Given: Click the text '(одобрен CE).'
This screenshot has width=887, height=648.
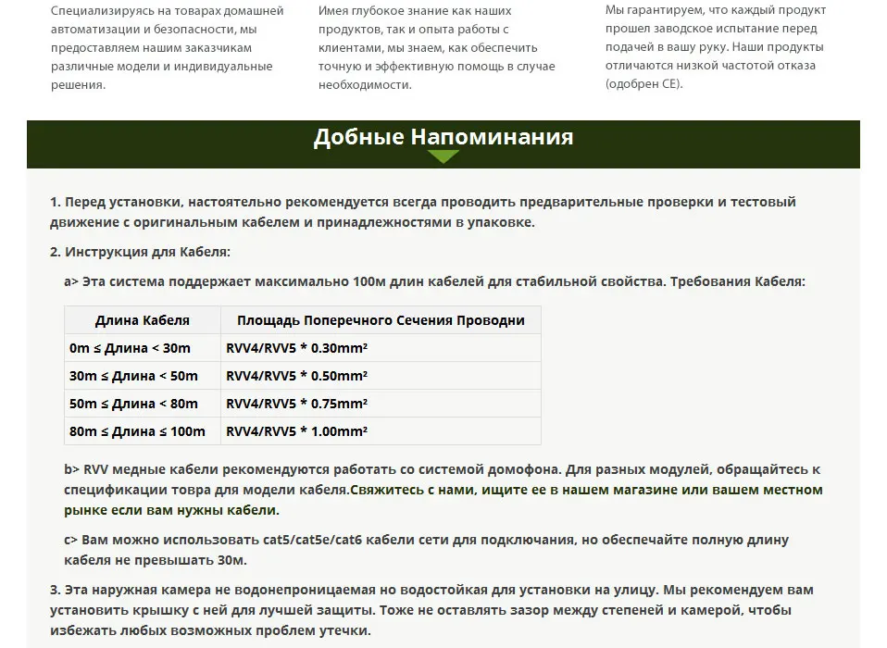Looking at the screenshot, I should click(x=644, y=83).
